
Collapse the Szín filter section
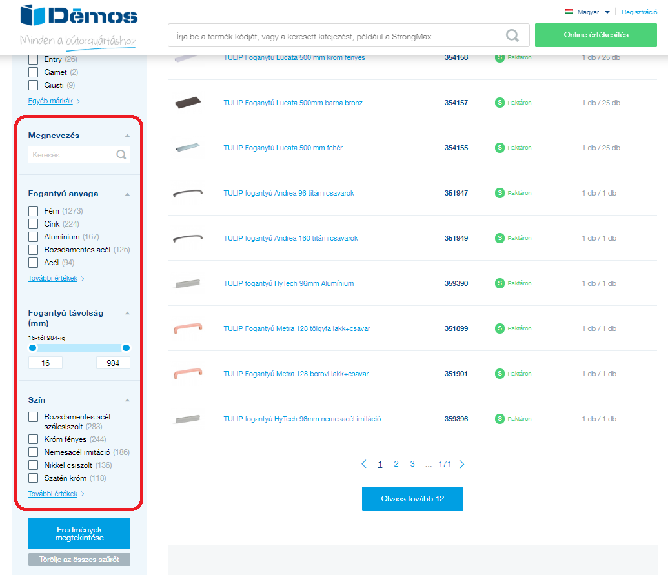[x=127, y=400]
